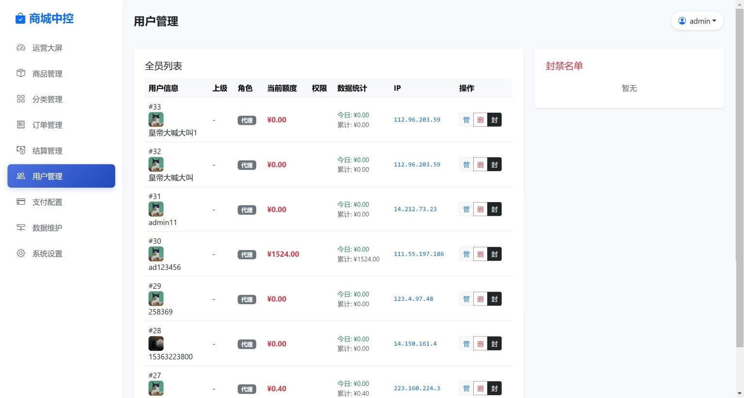The width and height of the screenshot is (744, 398).
Task: Open the 支付配置 payment card icon
Action: [x=20, y=202]
